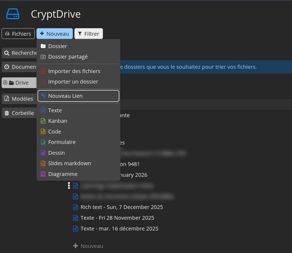292x253 pixels.
Task: Click the Fichiers button
Action: tap(18, 34)
